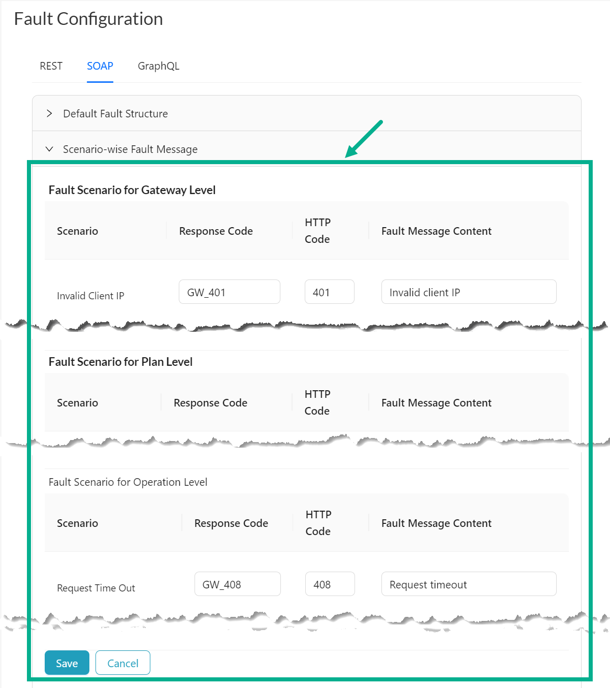Collapse Scenario-wise Fault Message using its down chevron
This screenshot has width=610, height=688.
(49, 149)
